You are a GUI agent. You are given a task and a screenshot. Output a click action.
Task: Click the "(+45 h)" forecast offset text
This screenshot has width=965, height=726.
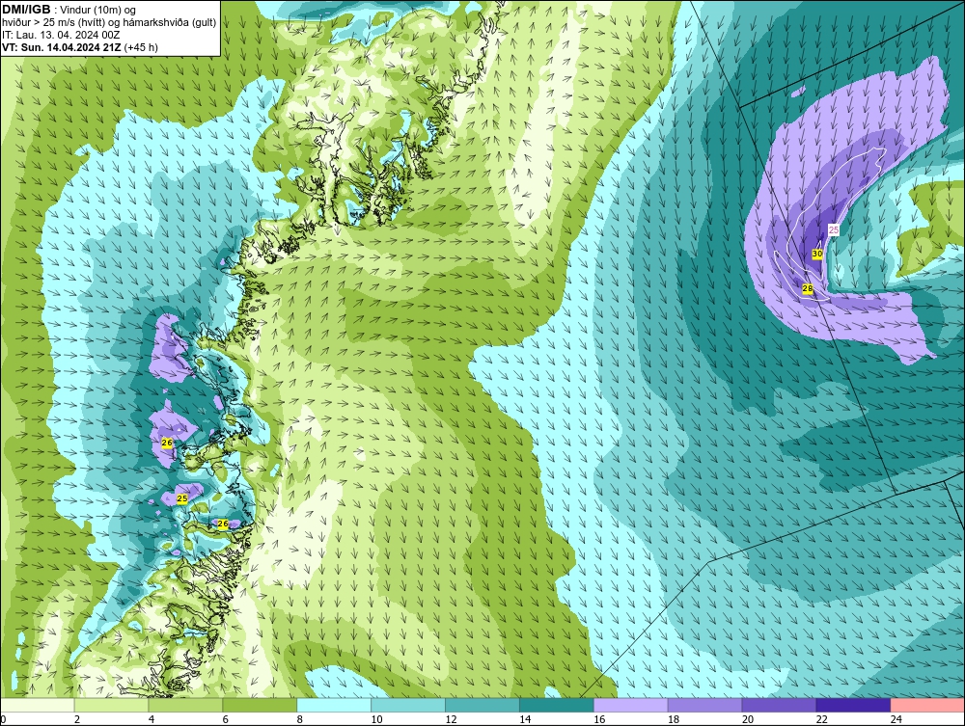pos(141,47)
